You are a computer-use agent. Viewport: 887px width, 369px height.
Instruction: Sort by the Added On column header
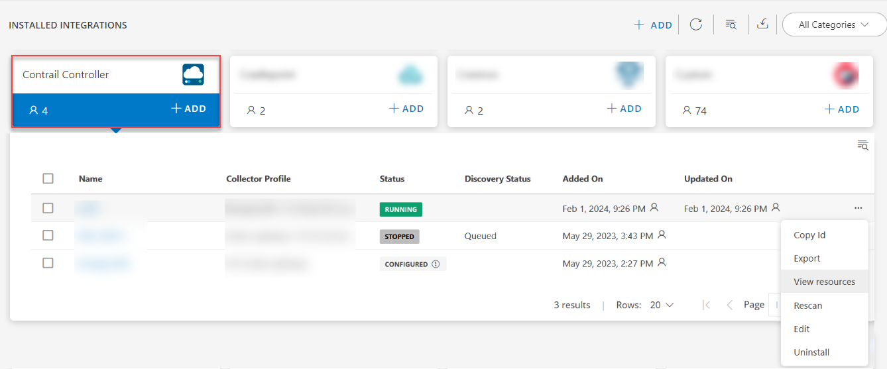582,179
